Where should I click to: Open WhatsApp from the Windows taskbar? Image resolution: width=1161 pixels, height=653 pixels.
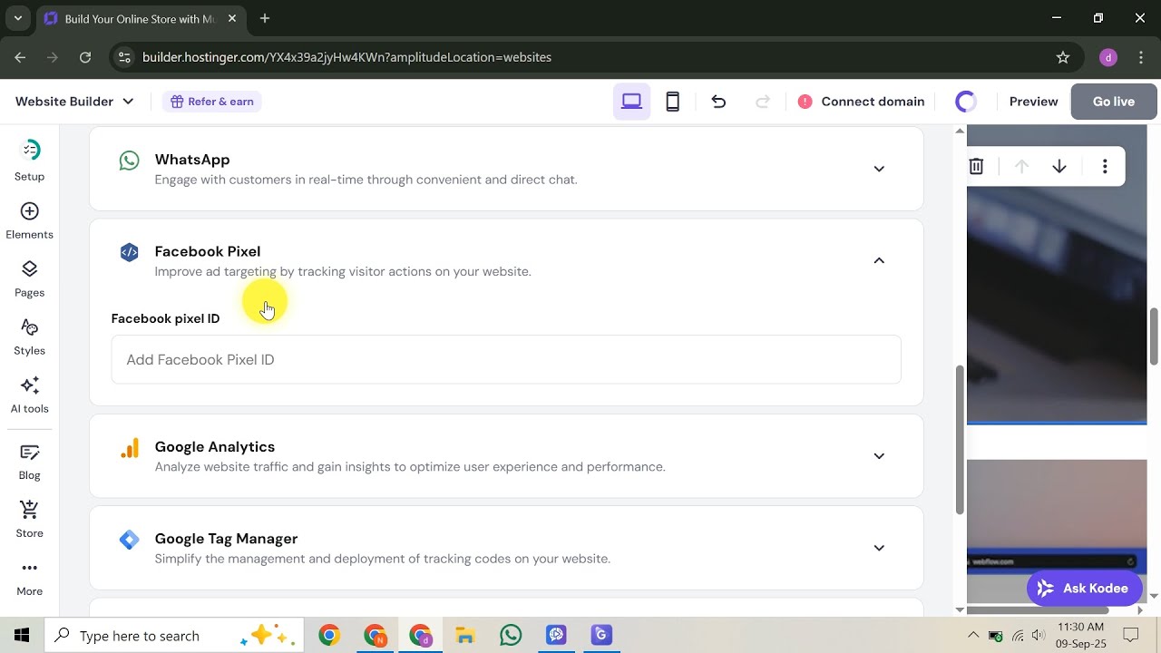click(x=511, y=636)
